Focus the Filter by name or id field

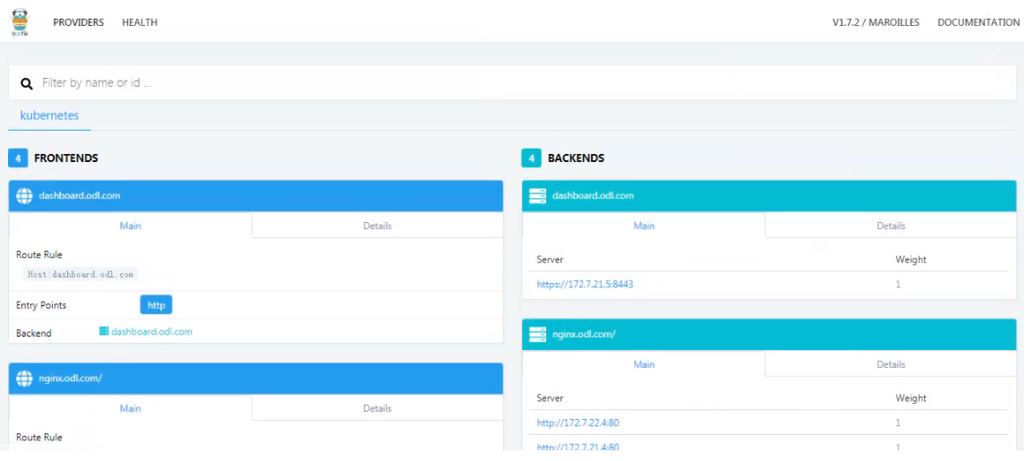click(513, 82)
